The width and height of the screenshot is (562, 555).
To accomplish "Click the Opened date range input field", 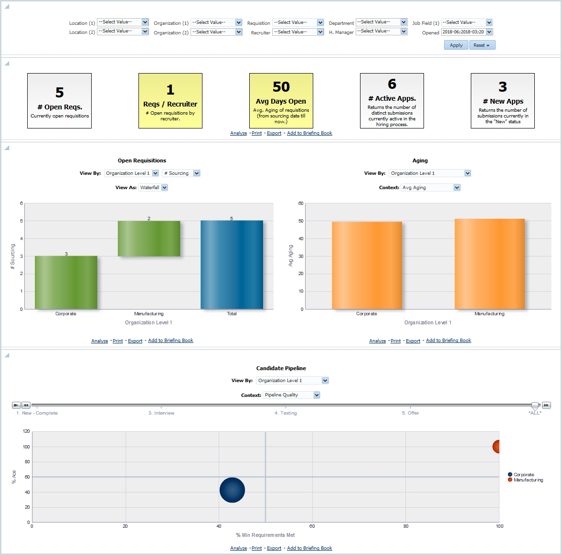I will pyautogui.click(x=463, y=32).
